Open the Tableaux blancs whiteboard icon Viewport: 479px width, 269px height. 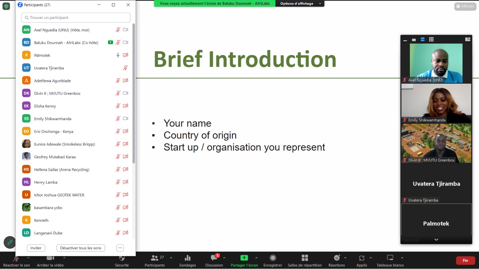(390, 258)
